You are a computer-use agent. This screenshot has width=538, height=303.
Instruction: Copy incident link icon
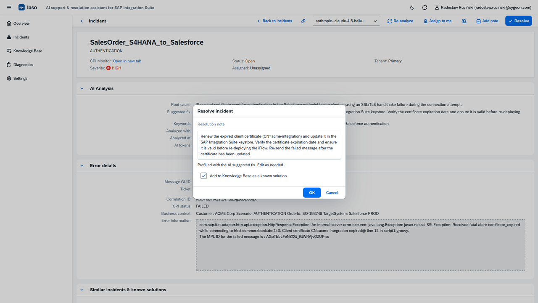tap(303, 21)
